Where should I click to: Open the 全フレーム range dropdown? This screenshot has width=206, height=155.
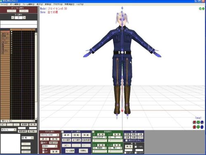[x=9, y=130]
